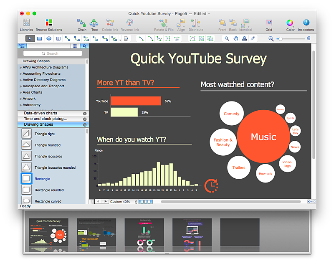The height and width of the screenshot is (261, 334).
Task: Switch library panel to tree view
Action: [22, 46]
